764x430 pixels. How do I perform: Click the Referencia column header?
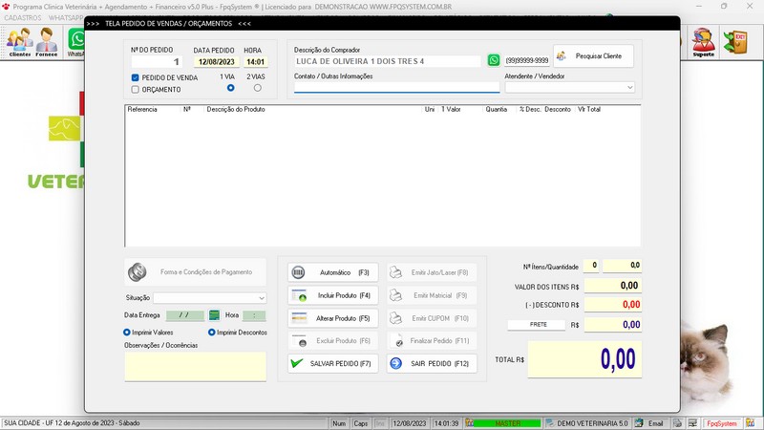coord(142,109)
